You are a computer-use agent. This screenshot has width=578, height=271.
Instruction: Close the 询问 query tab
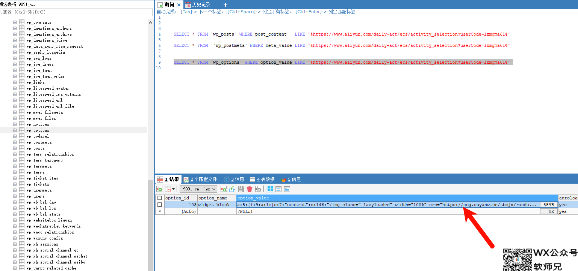tap(179, 5)
